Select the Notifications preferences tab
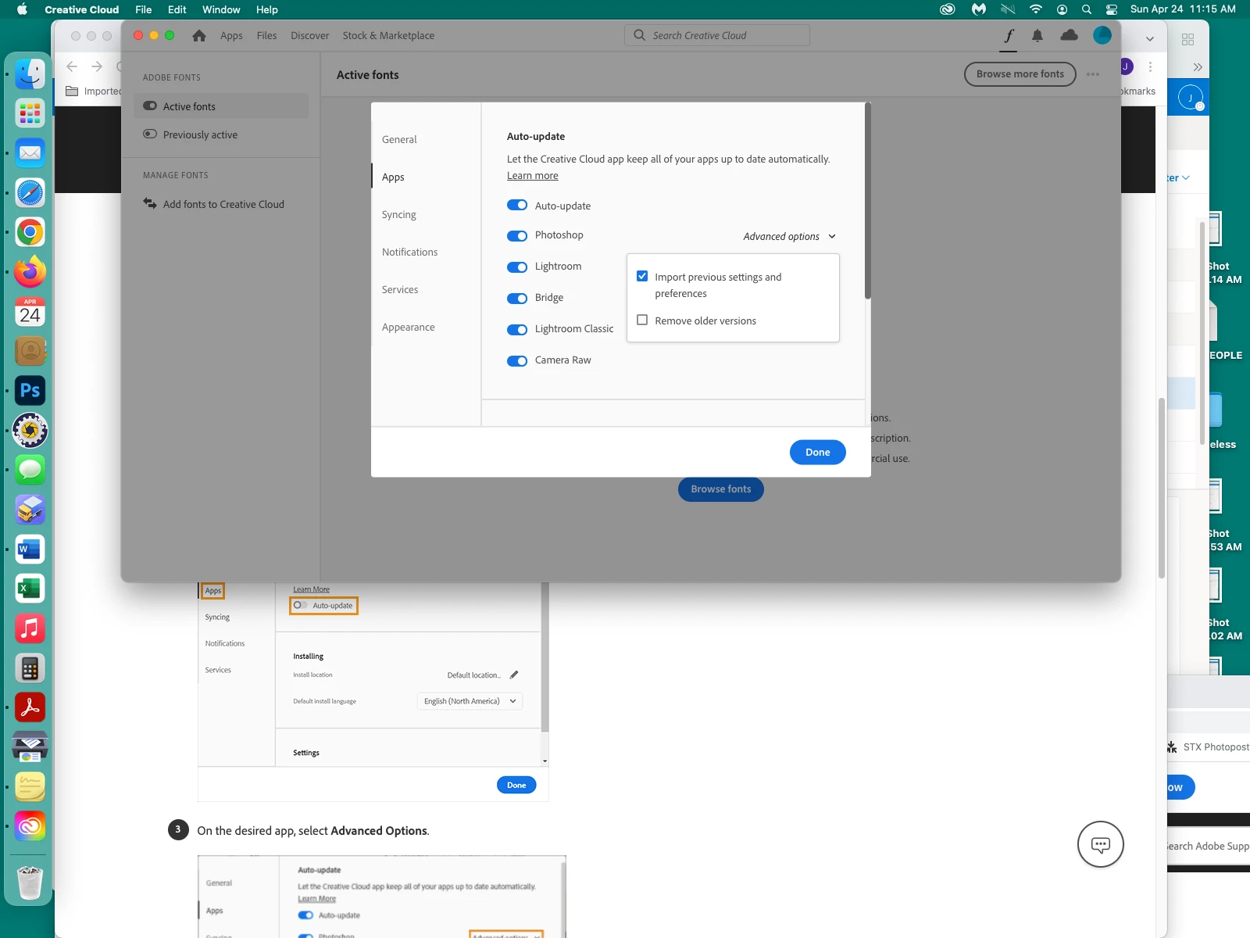 pyautogui.click(x=409, y=252)
